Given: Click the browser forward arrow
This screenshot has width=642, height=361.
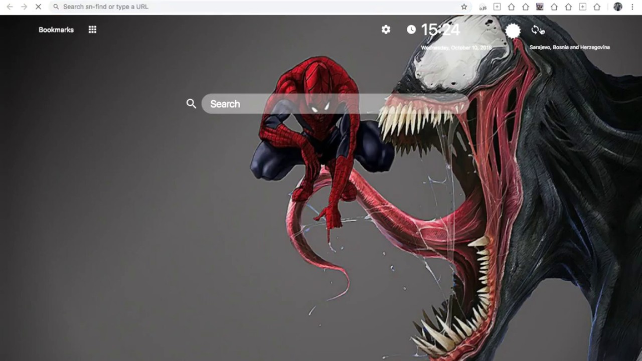Looking at the screenshot, I should (24, 7).
